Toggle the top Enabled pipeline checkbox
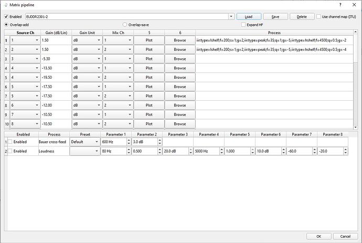Image resolution: width=362 pixels, height=243 pixels. coord(6,17)
